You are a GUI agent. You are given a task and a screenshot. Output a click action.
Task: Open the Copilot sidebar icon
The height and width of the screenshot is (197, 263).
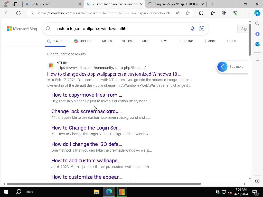coord(257,13)
